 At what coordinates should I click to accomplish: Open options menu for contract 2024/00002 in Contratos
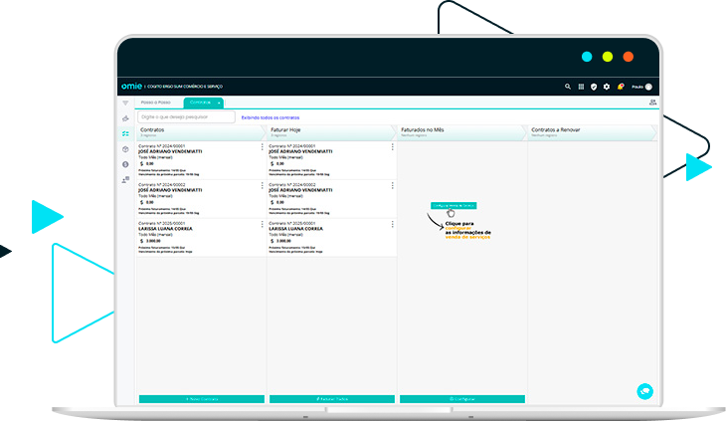click(263, 185)
